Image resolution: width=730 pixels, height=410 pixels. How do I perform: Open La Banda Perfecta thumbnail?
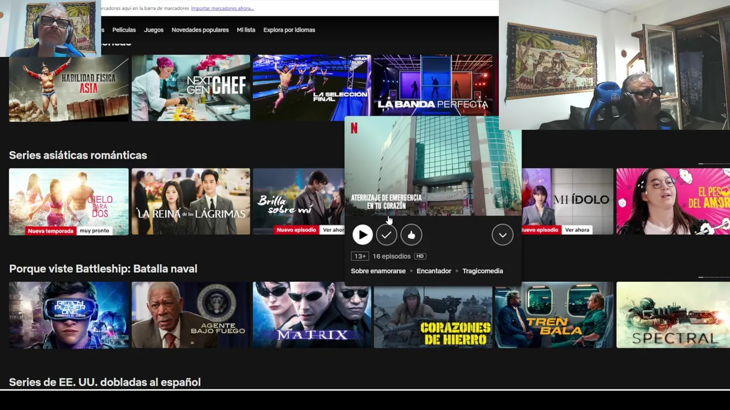point(433,85)
